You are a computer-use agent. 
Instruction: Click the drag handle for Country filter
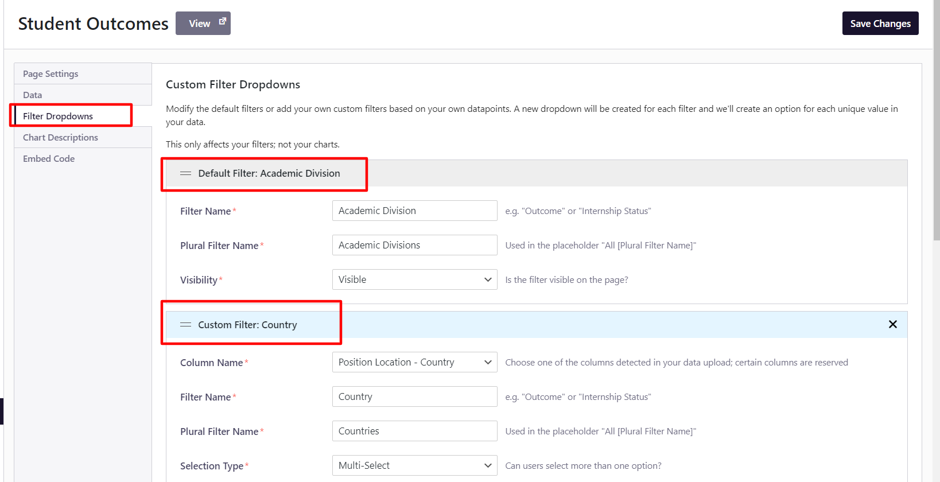tap(185, 325)
